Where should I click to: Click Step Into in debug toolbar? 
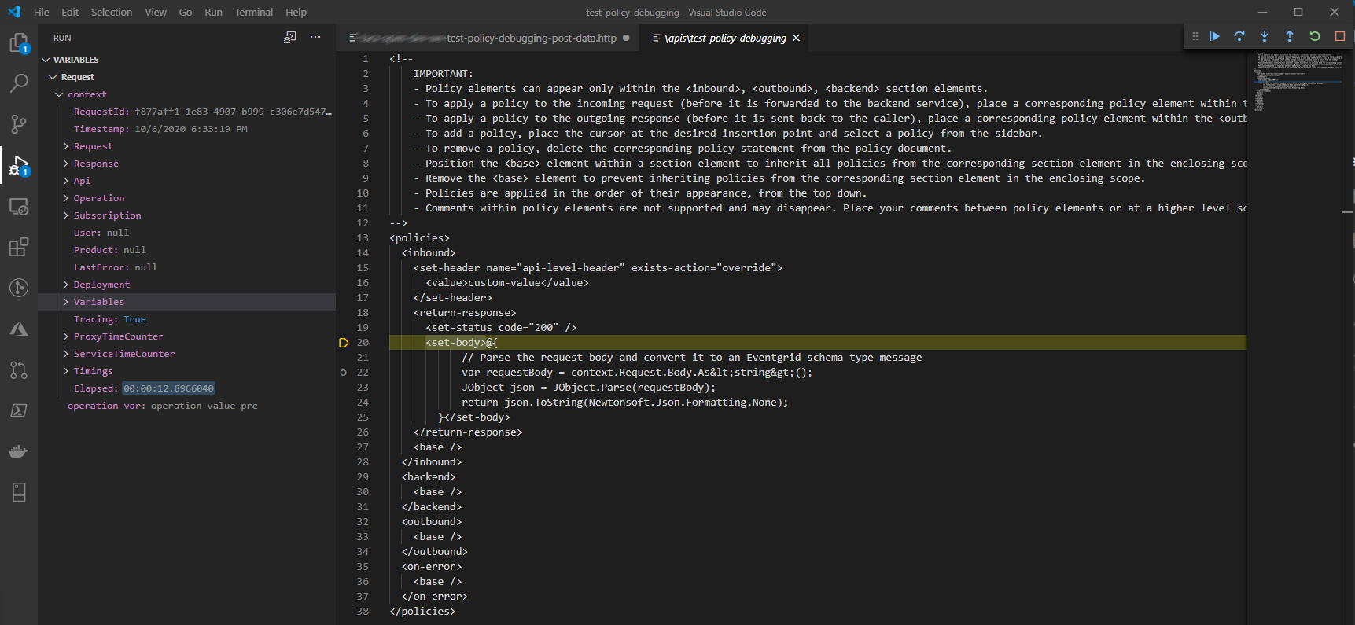[1265, 36]
